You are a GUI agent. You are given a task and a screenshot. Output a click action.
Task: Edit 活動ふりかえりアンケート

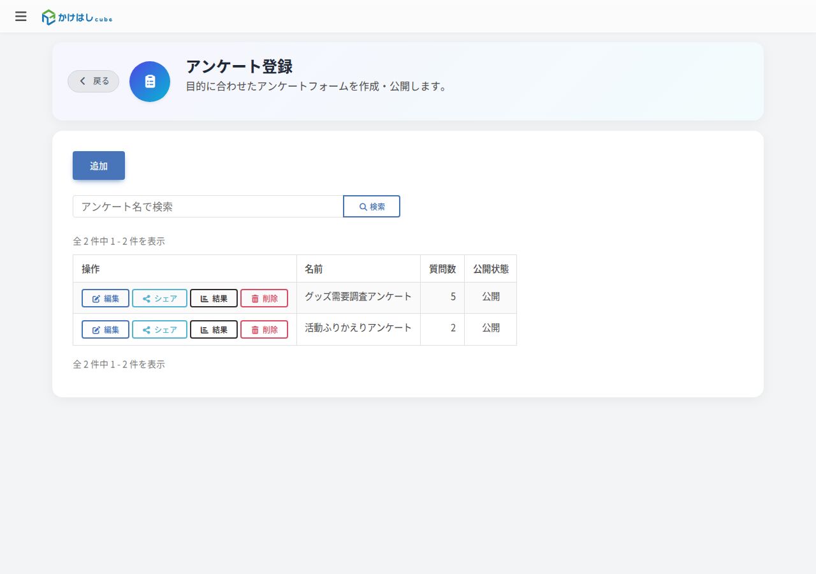point(105,330)
